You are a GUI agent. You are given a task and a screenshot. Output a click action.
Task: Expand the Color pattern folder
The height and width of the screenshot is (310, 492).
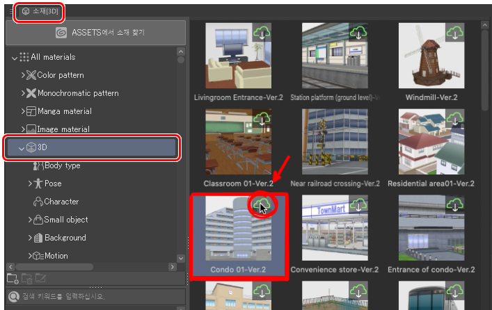pyautogui.click(x=23, y=75)
